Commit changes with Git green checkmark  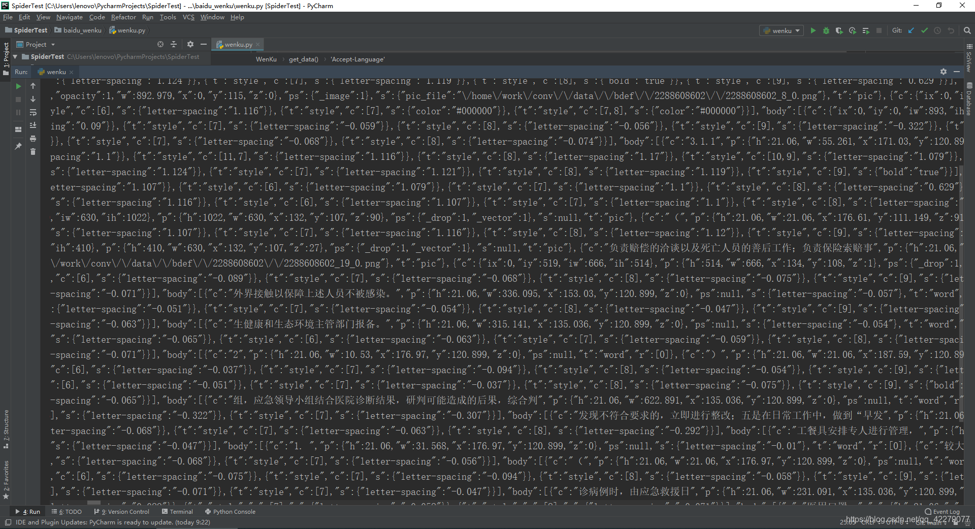[x=924, y=30]
